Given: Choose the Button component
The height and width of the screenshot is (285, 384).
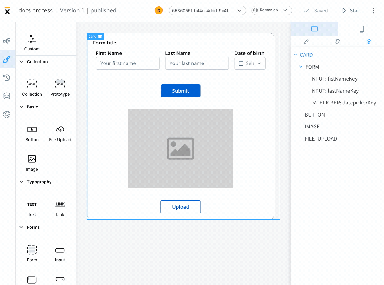Looking at the screenshot, I should click(x=32, y=134).
